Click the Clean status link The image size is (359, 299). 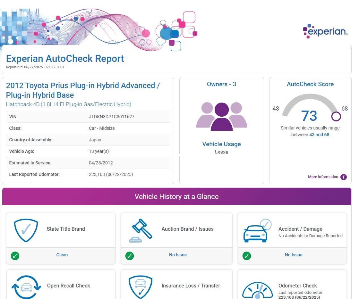[x=62, y=255]
